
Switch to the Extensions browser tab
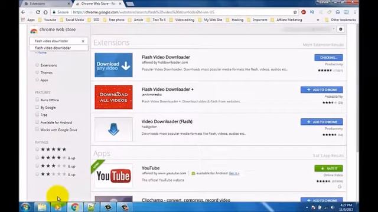(45, 4)
